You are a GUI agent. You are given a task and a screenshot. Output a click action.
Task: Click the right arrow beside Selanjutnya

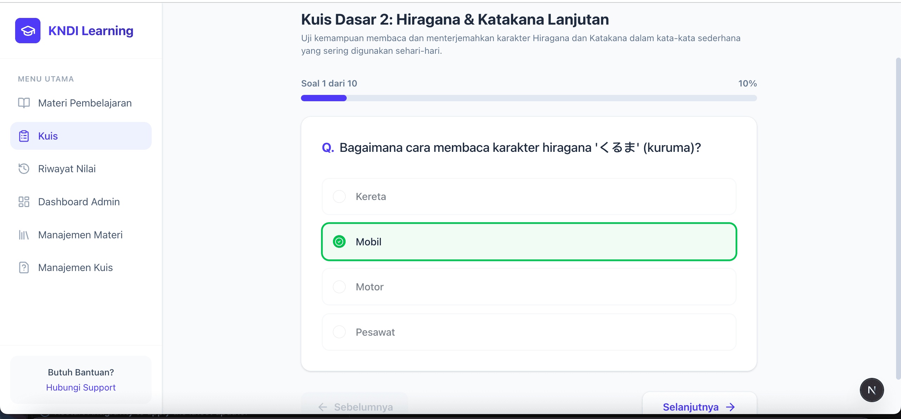click(x=731, y=407)
